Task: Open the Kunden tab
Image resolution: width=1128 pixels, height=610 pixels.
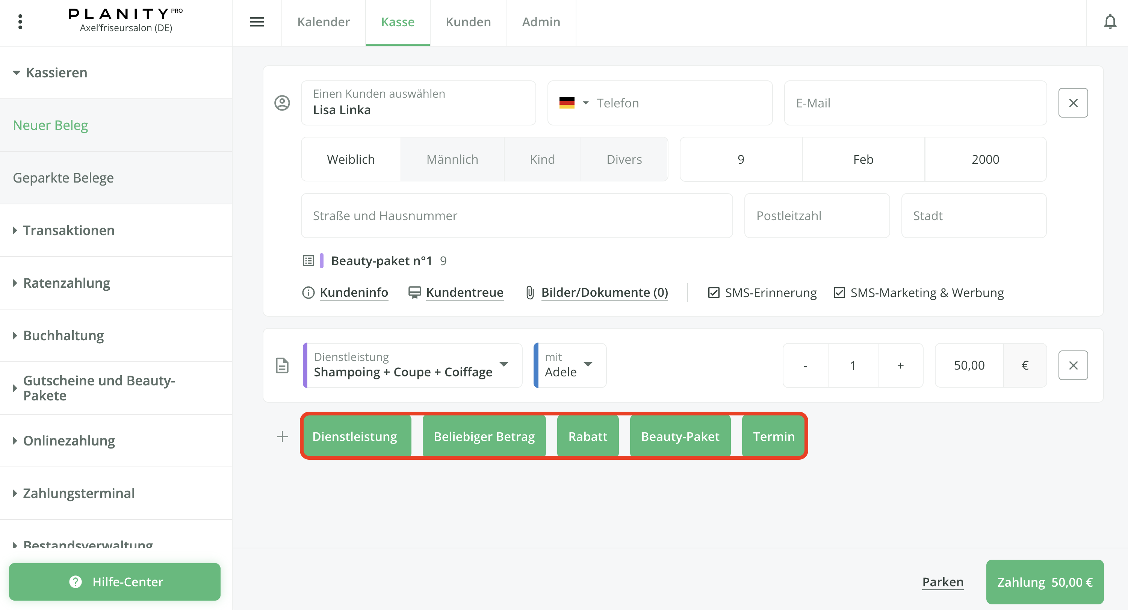Action: click(x=468, y=22)
